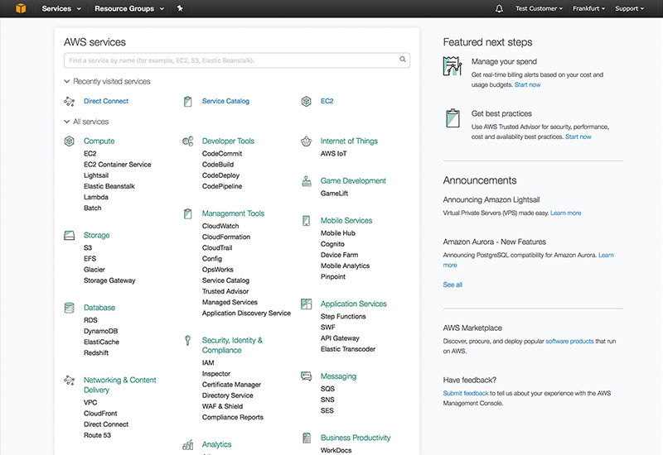Screen dimensions: 663x455
Task: Open the Services dropdown menu
Action: [60, 8]
